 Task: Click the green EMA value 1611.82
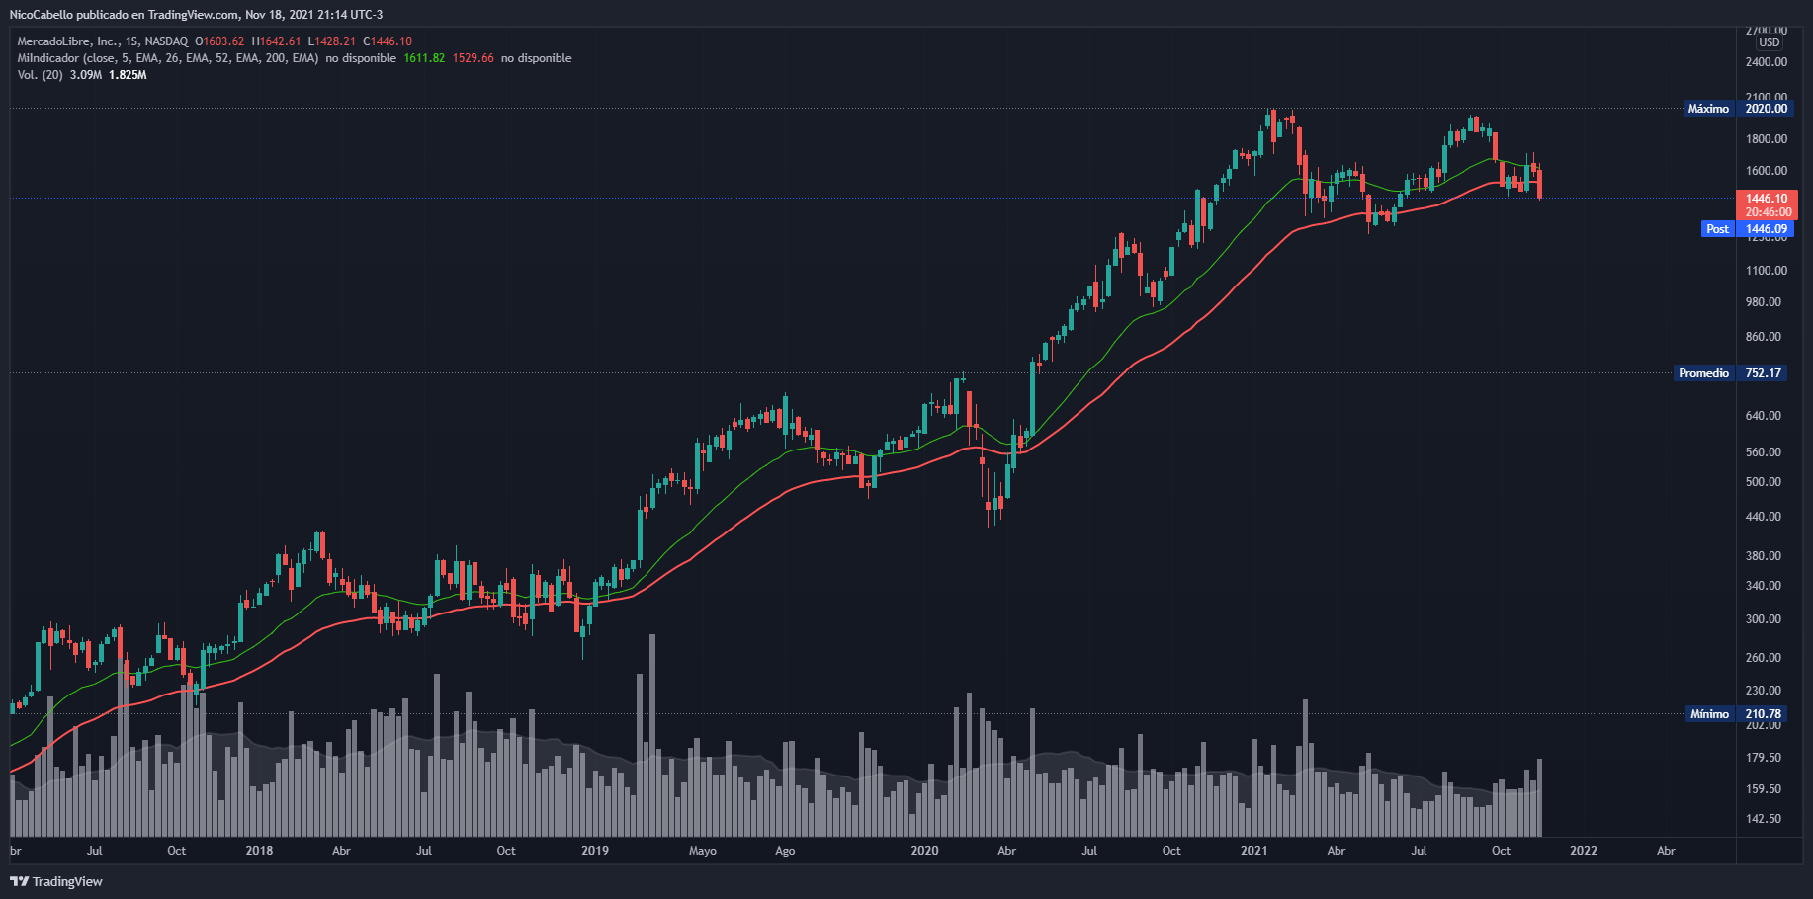424,58
